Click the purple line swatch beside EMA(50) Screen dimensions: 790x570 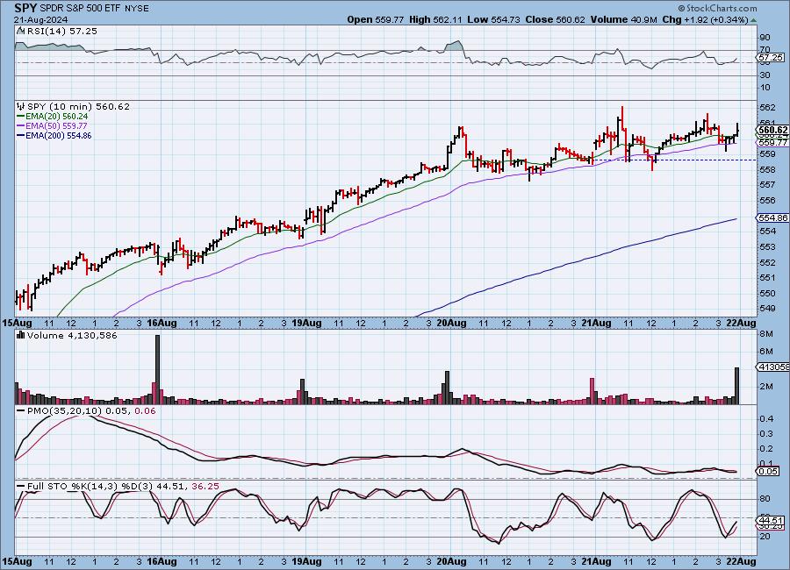[21, 126]
